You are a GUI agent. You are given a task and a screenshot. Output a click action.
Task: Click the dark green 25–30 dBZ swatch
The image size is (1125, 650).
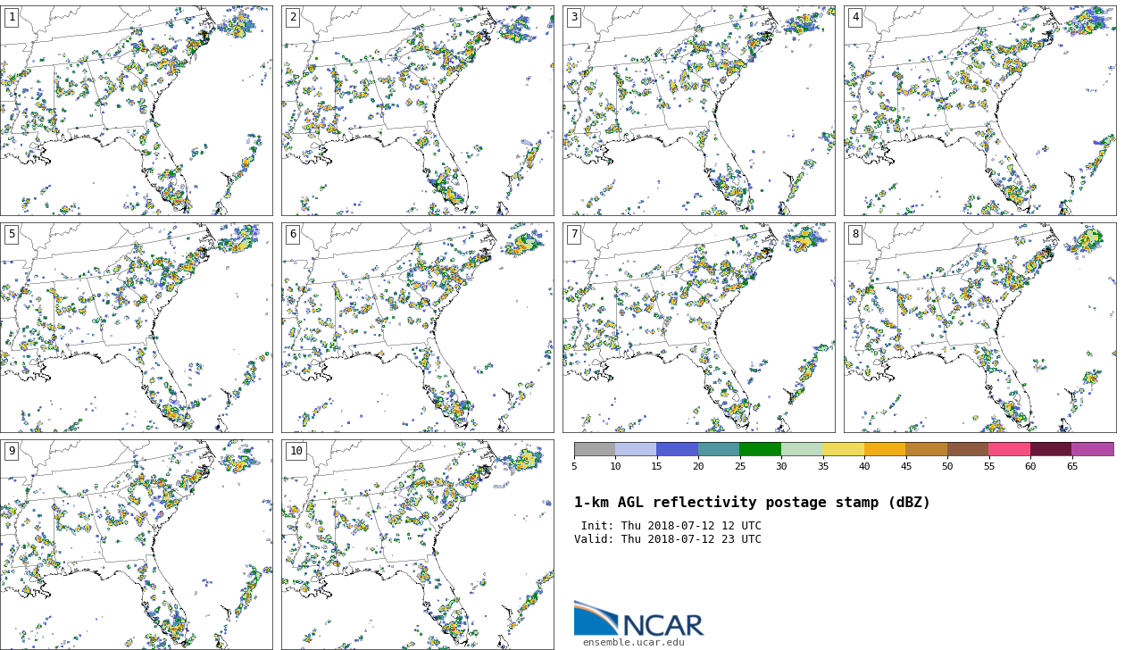pos(760,449)
